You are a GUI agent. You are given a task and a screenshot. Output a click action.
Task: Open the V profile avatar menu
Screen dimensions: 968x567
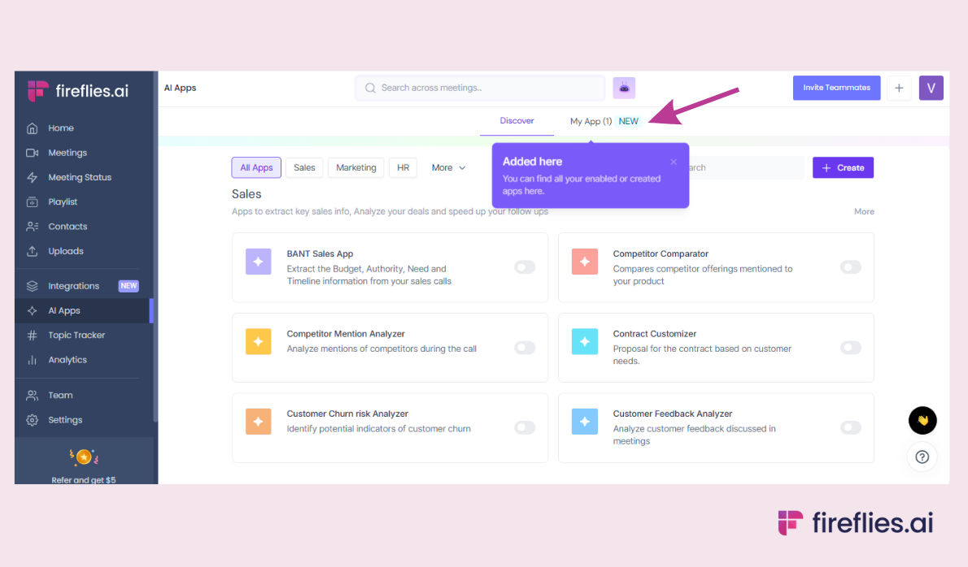[x=931, y=88]
